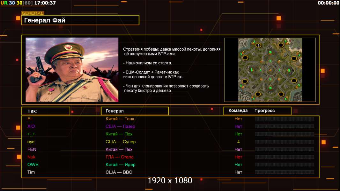Select player Eli in the list
Viewport: 340px width, 191px height.
pos(30,119)
